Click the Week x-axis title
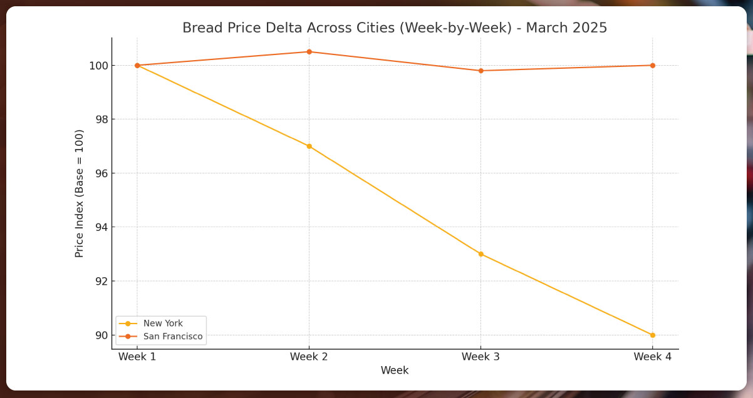Screen dimensions: 753x398 coord(395,370)
